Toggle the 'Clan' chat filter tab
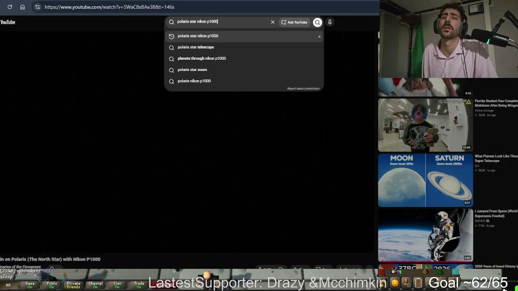Screen dimensions: 518x291 coord(117,285)
